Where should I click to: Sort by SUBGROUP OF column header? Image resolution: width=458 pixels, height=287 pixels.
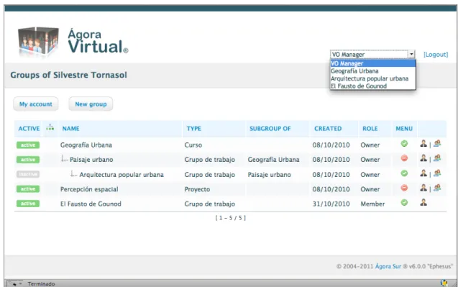tap(270, 129)
